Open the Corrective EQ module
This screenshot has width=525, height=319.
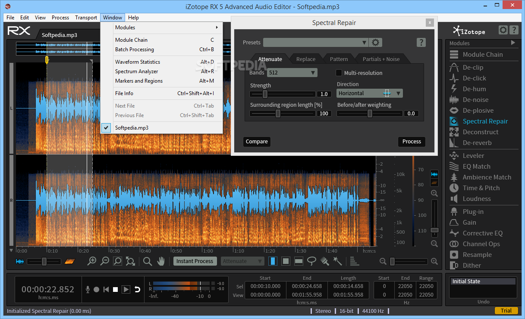point(476,233)
